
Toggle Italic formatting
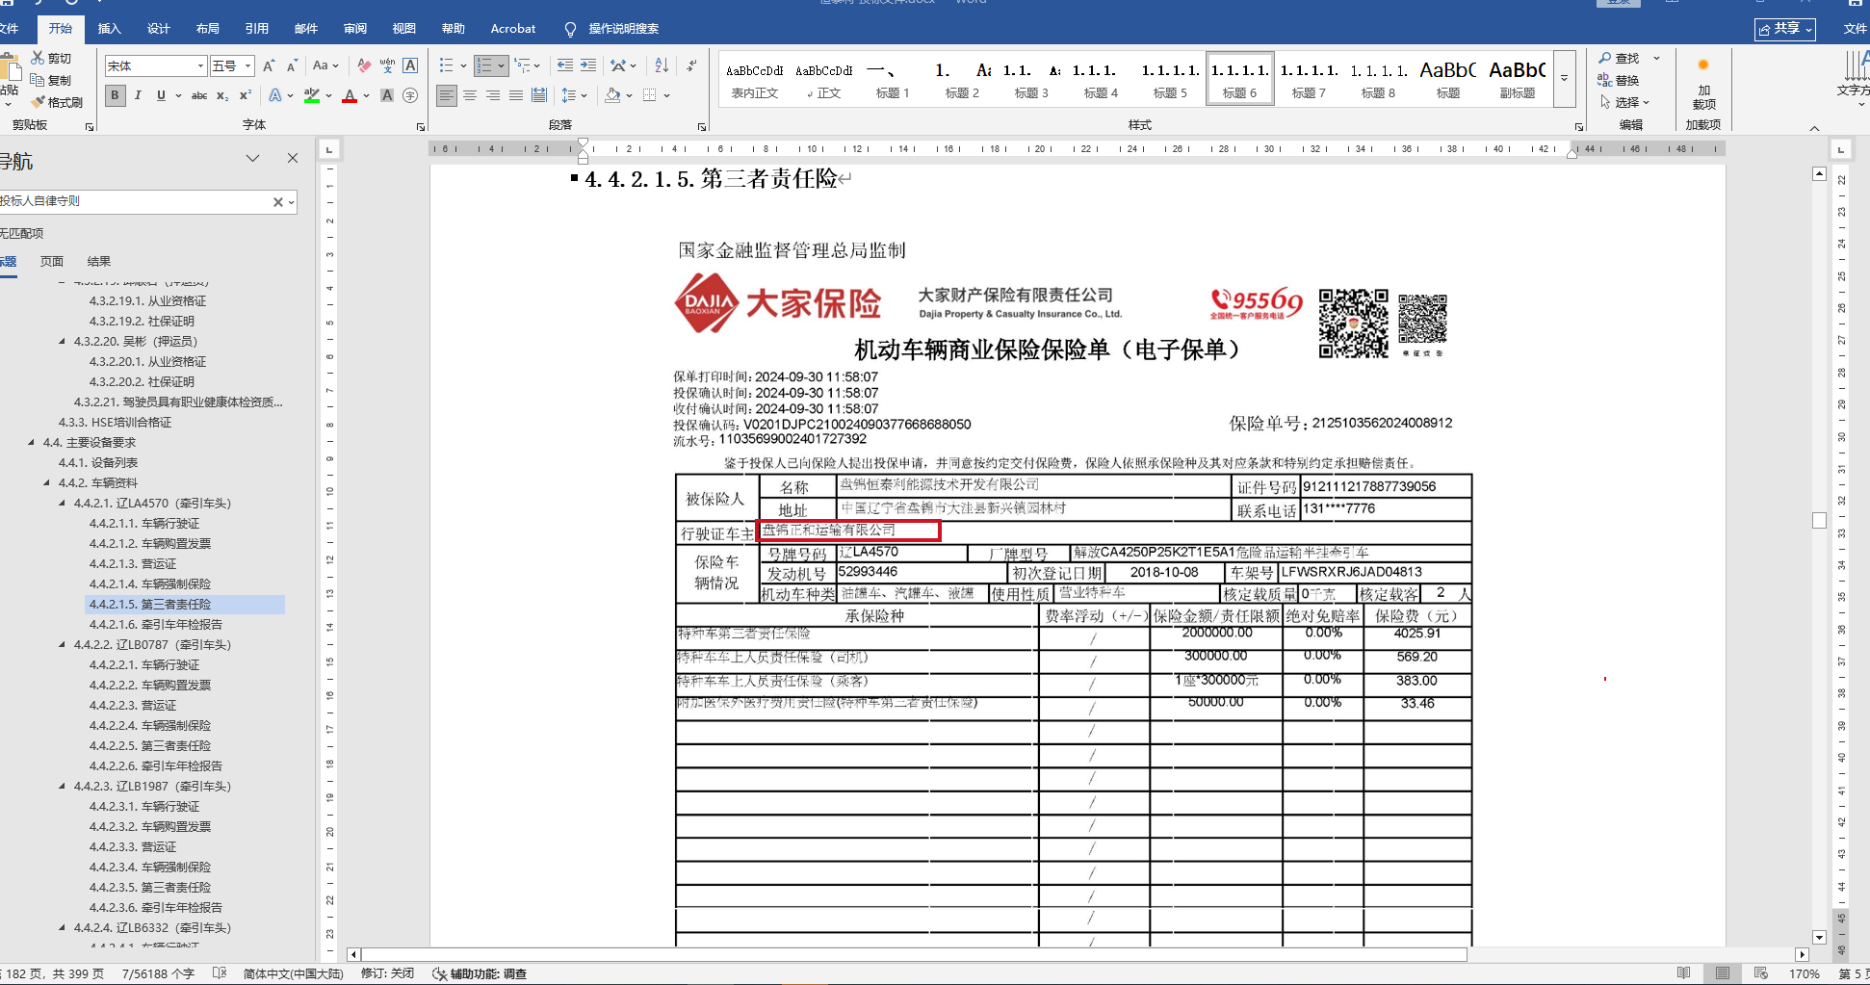point(139,95)
